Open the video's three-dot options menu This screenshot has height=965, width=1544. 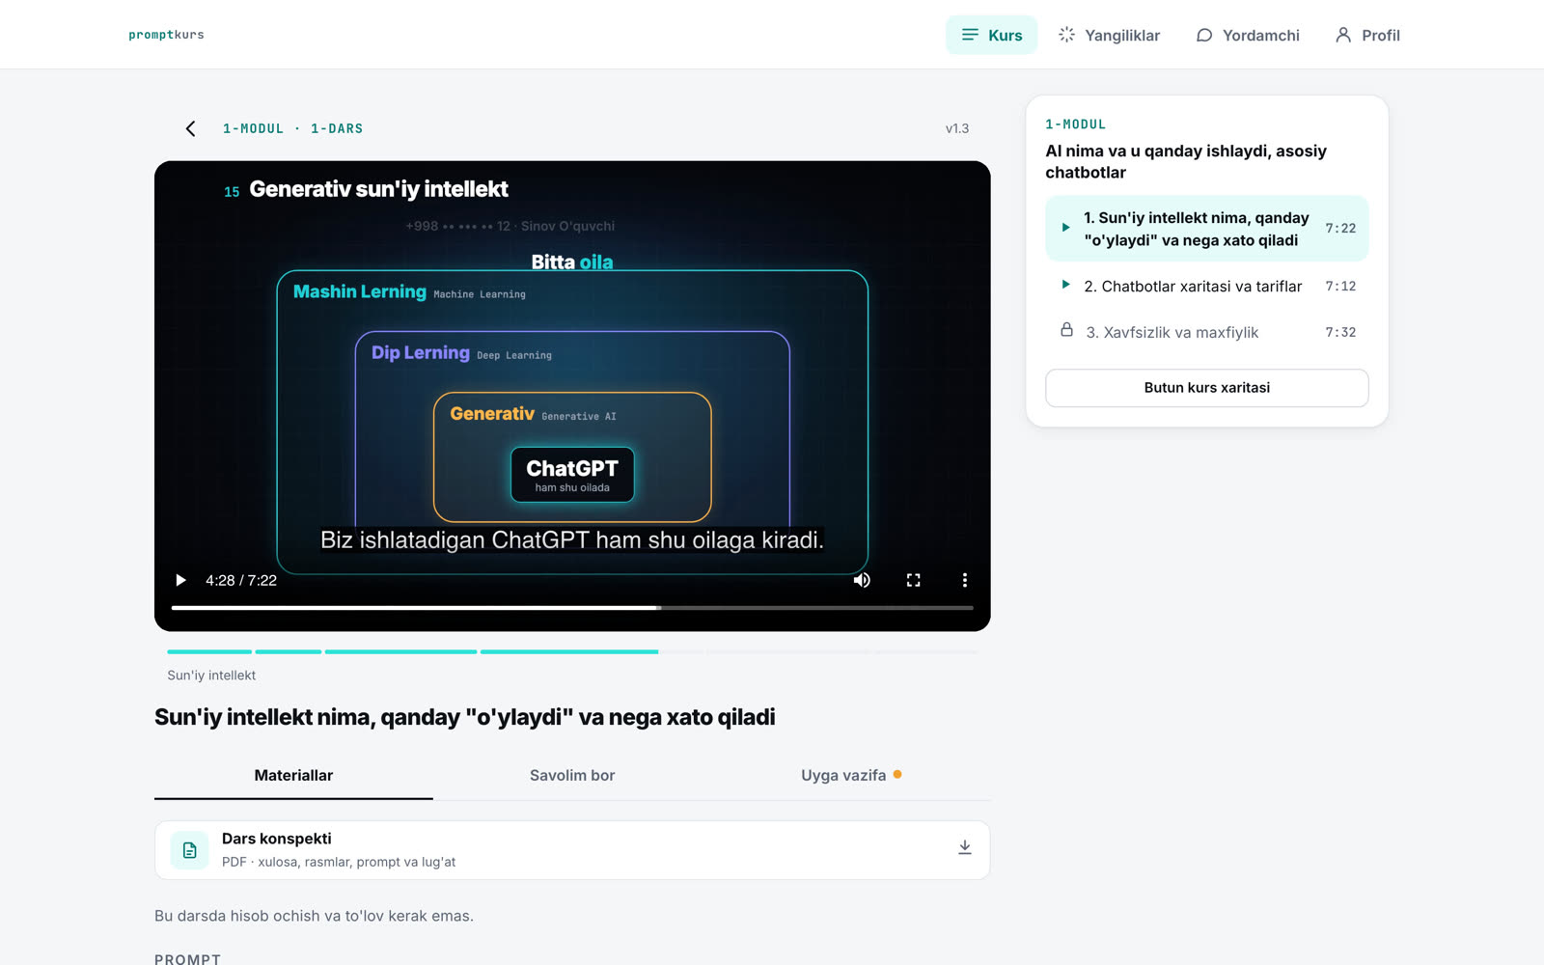point(964,580)
